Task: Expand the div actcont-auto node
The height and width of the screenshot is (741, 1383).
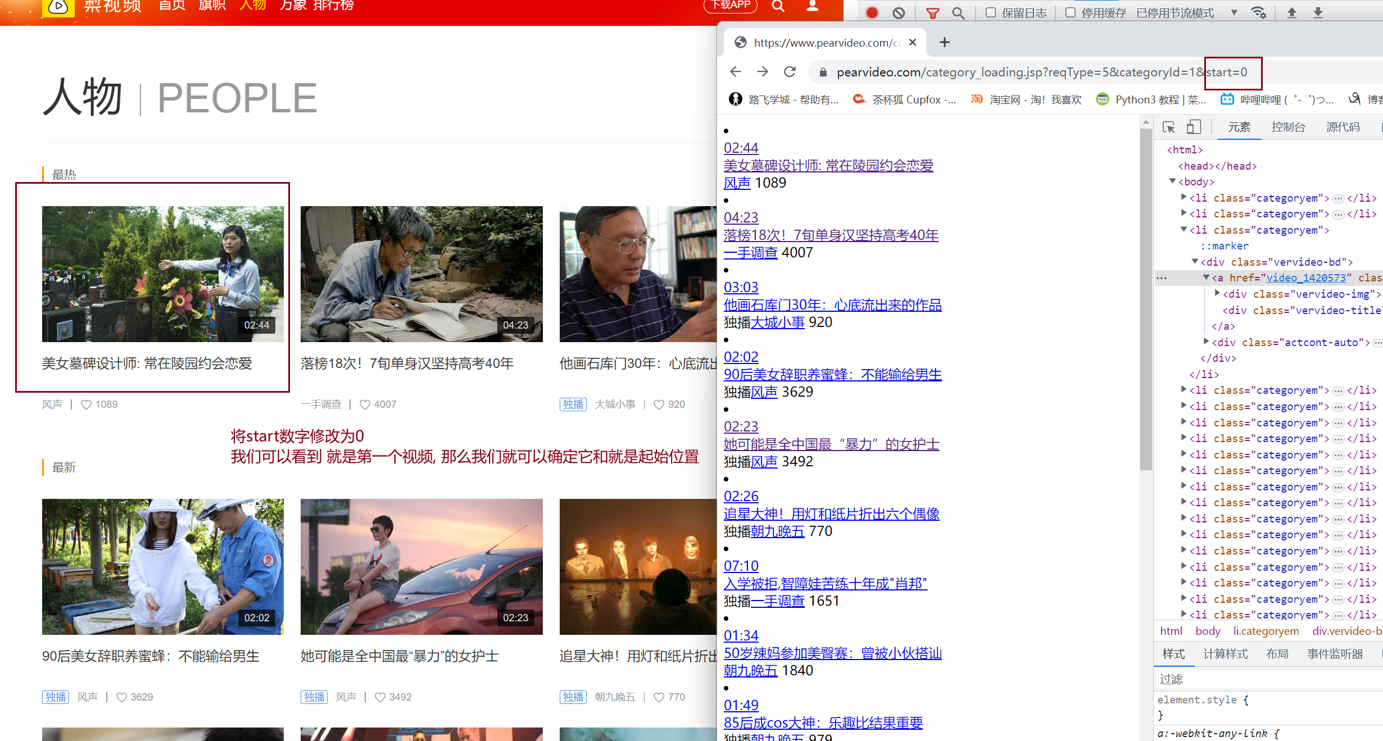Action: 1206,342
